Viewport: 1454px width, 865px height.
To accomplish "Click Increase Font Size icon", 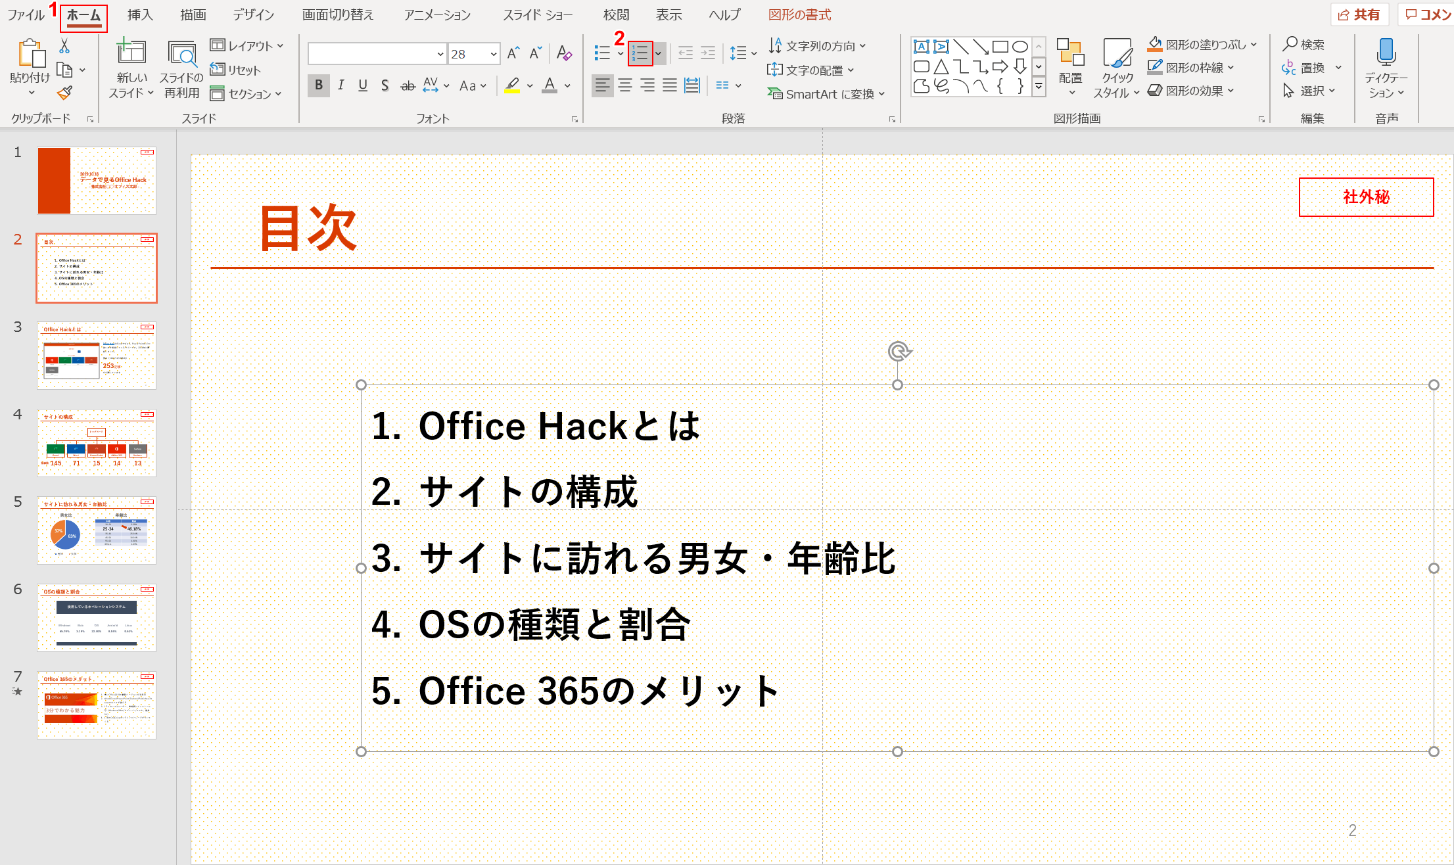I will (x=514, y=53).
